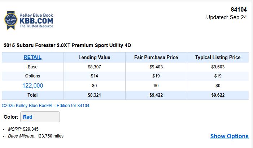Click the Kelley Blue Book copyright text

point(45,106)
